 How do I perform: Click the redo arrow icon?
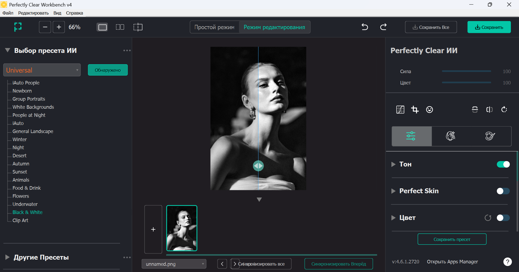pyautogui.click(x=383, y=27)
